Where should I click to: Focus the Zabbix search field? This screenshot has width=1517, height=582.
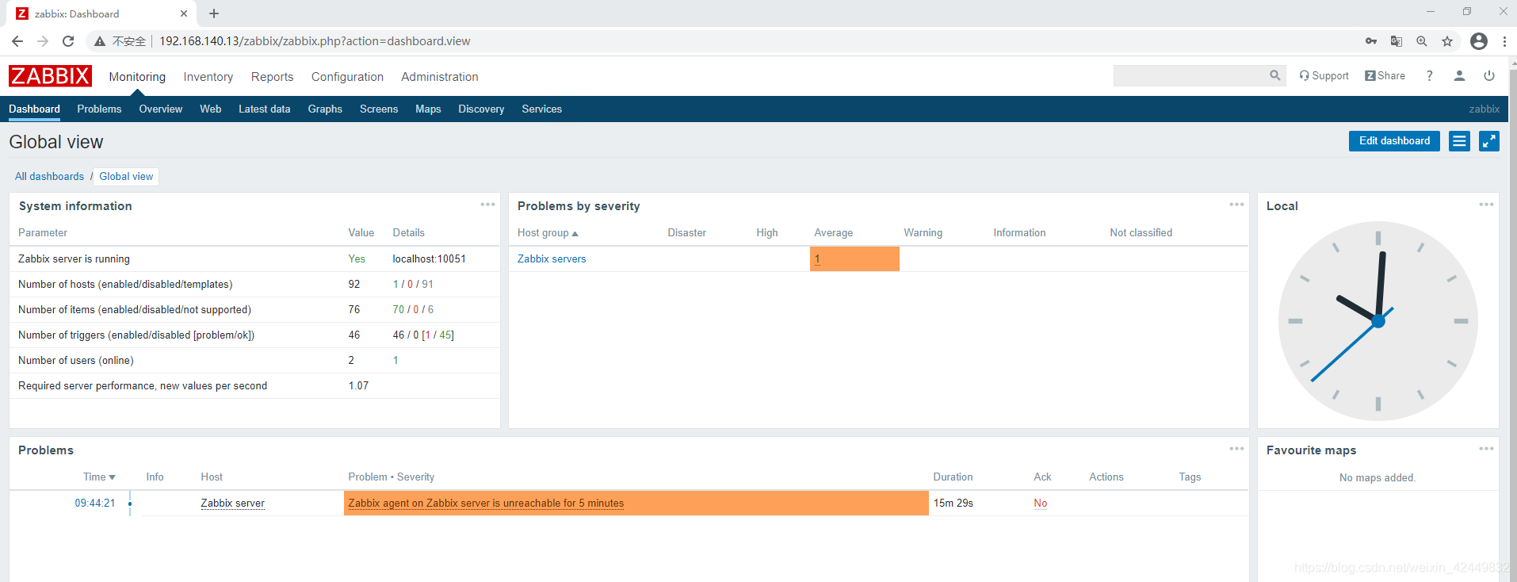point(1191,75)
